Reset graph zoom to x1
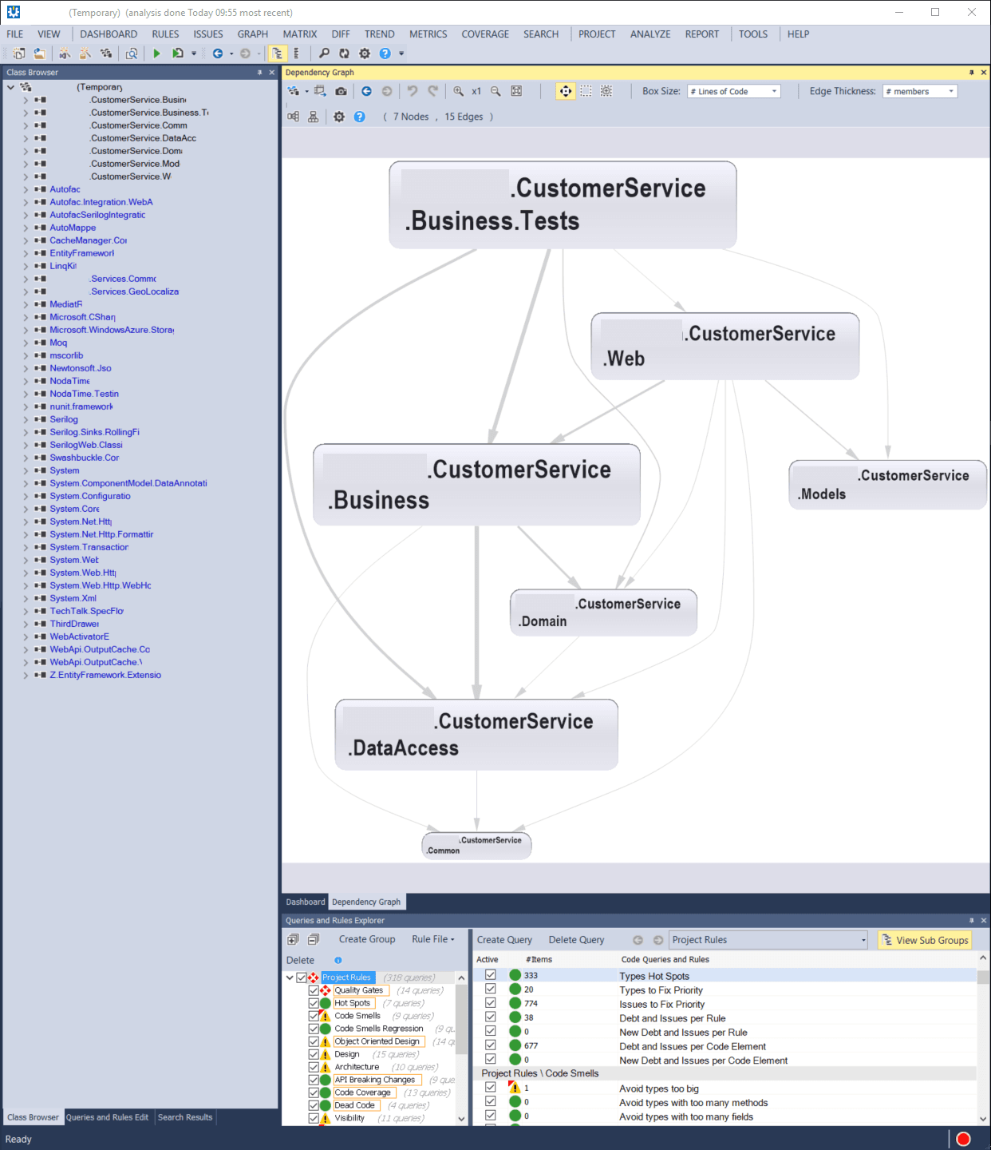 point(476,91)
